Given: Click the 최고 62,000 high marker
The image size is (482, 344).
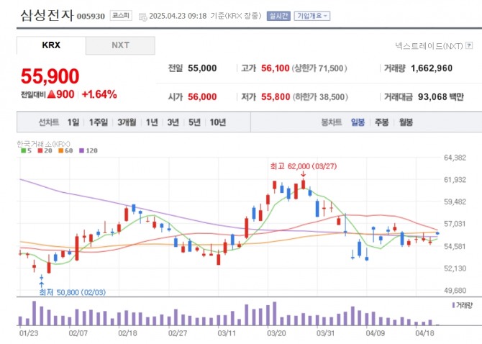Looking at the screenshot, I should tap(296, 166).
